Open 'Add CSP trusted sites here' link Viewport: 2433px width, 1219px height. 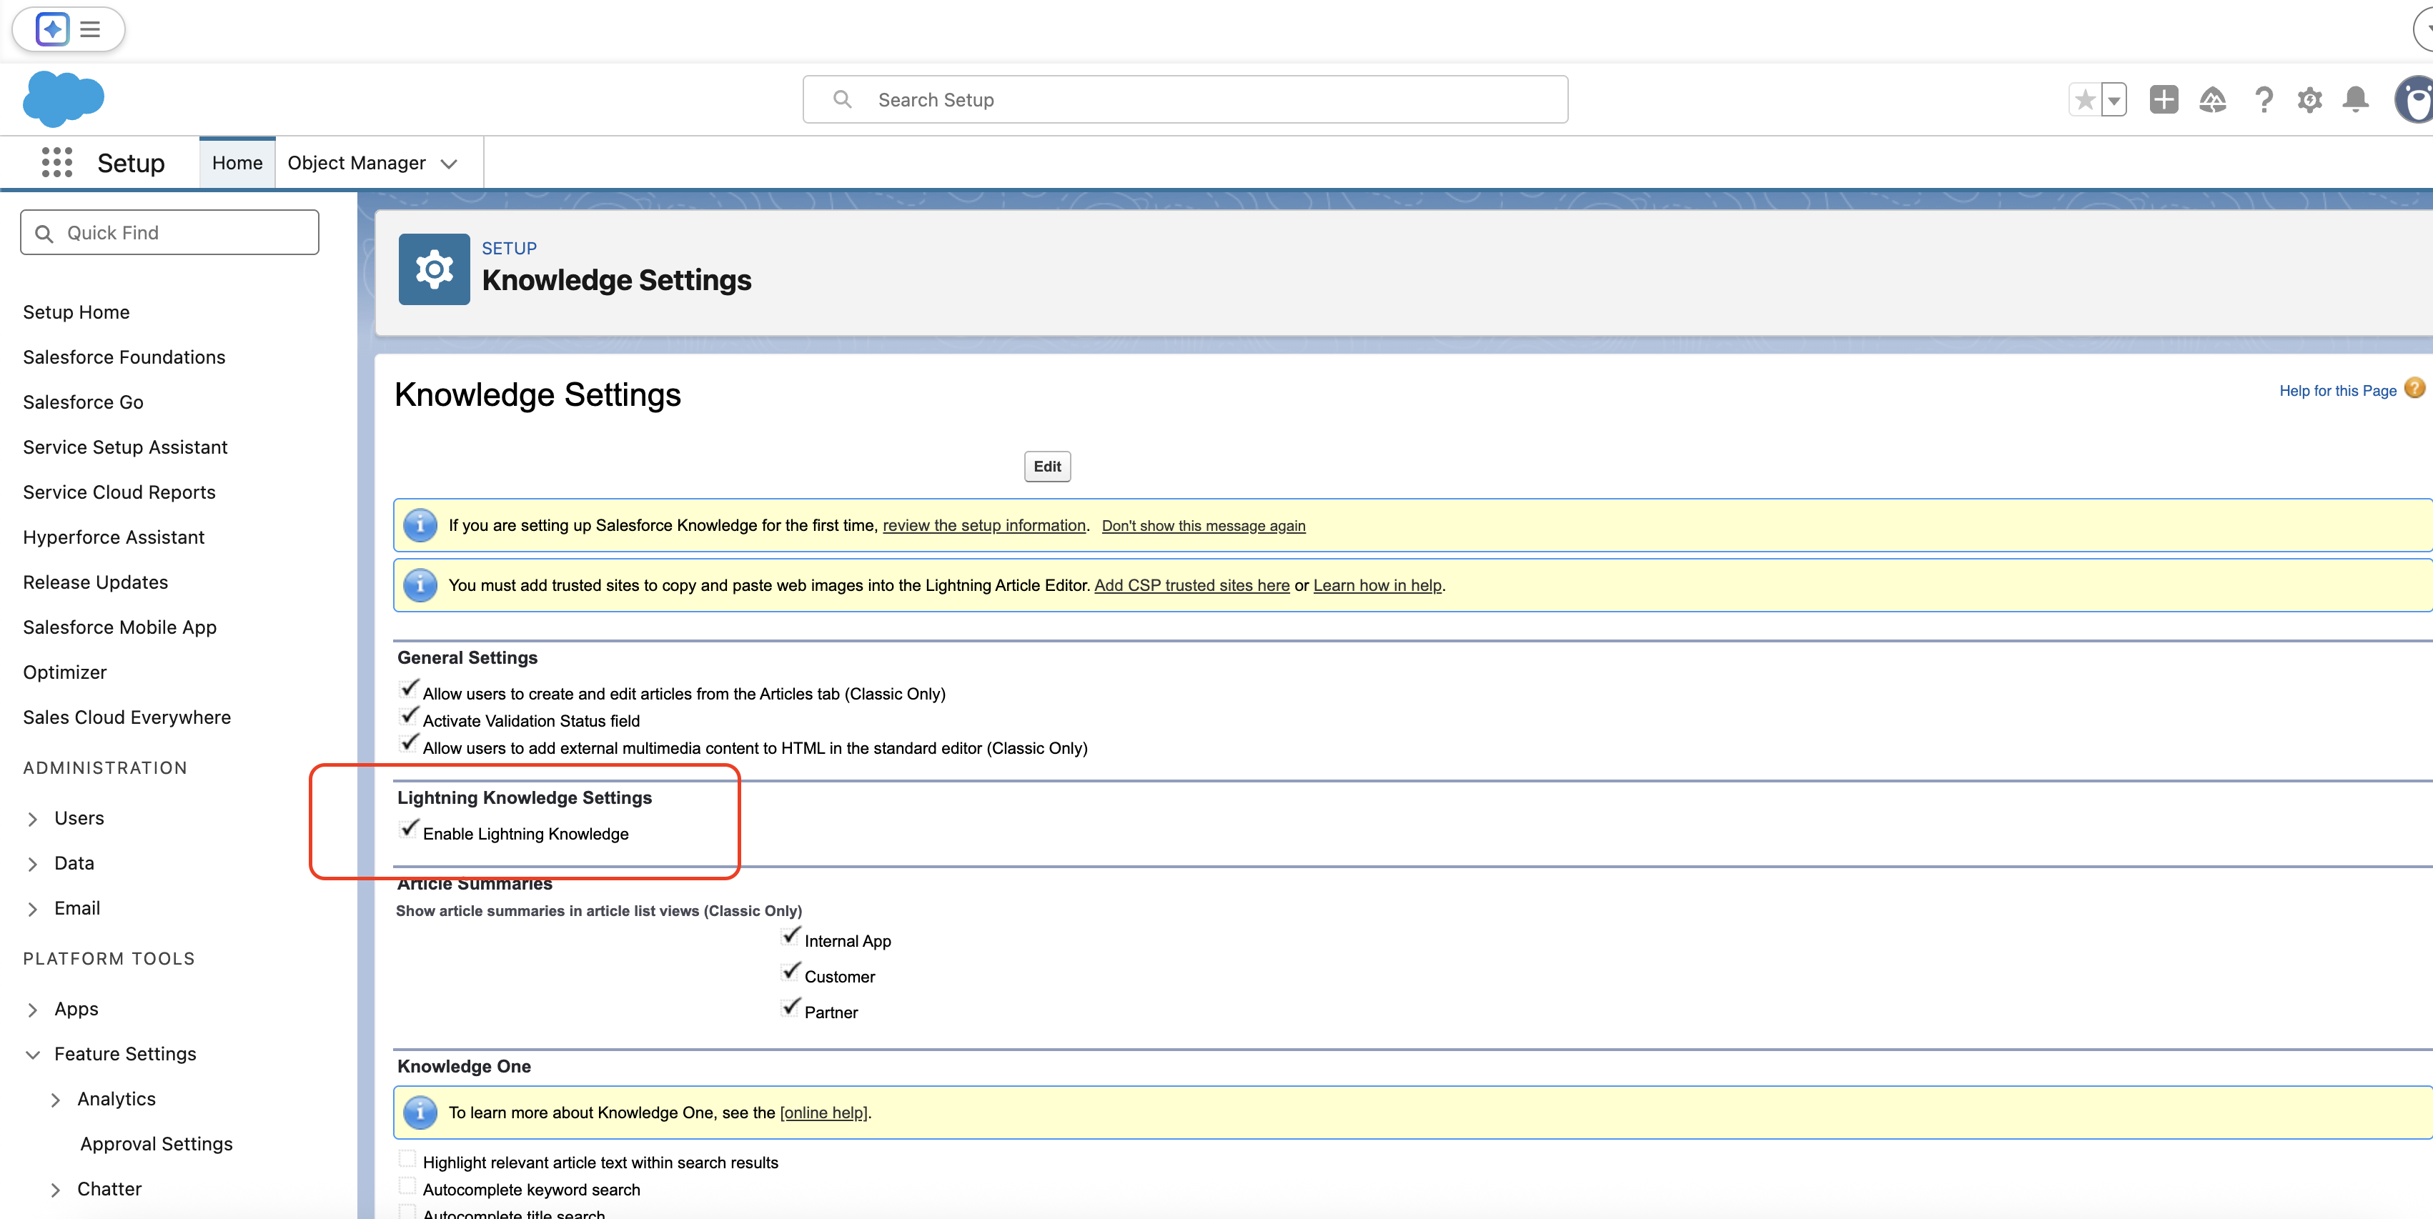(1191, 585)
